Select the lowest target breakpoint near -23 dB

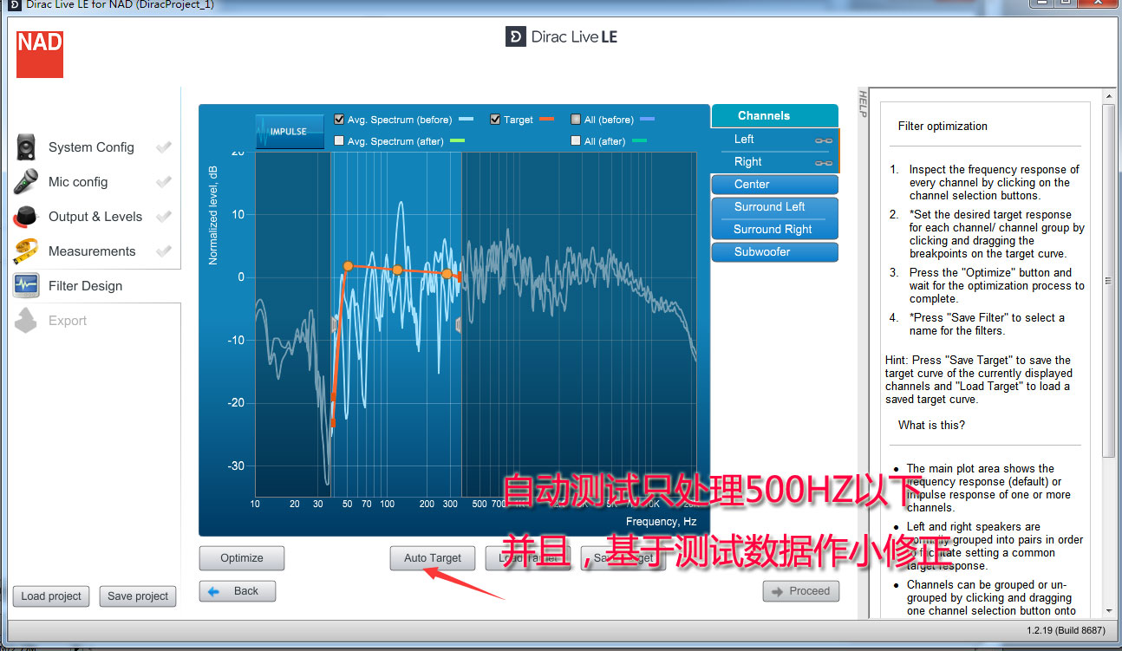tap(333, 423)
